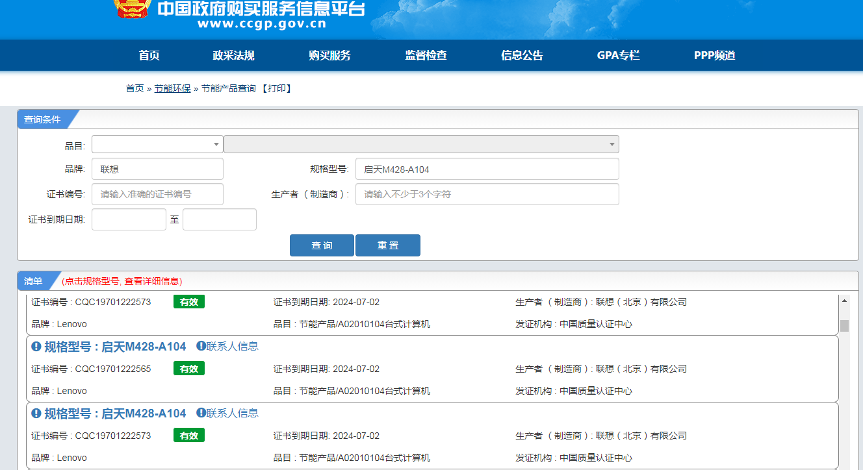Viewport: 863px width, 470px height.
Task: Click 首页 breadcrumb link
Action: 135,88
